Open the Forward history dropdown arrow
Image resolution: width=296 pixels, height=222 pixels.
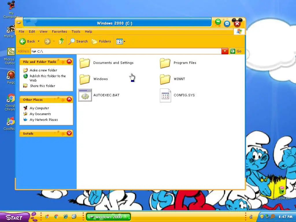[x=54, y=41]
